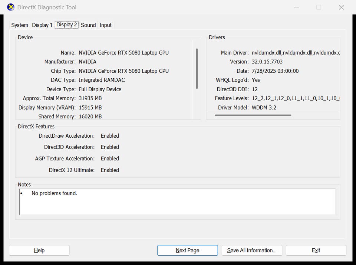Click the Next Page button
Image resolution: width=356 pixels, height=265 pixels.
(x=188, y=250)
